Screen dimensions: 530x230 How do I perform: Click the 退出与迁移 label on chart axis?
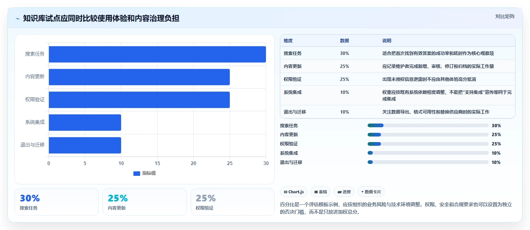click(x=33, y=145)
